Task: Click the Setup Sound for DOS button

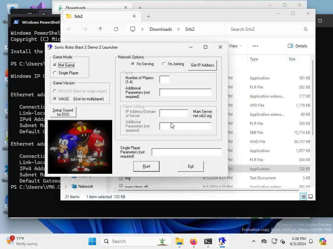Action: point(63,112)
